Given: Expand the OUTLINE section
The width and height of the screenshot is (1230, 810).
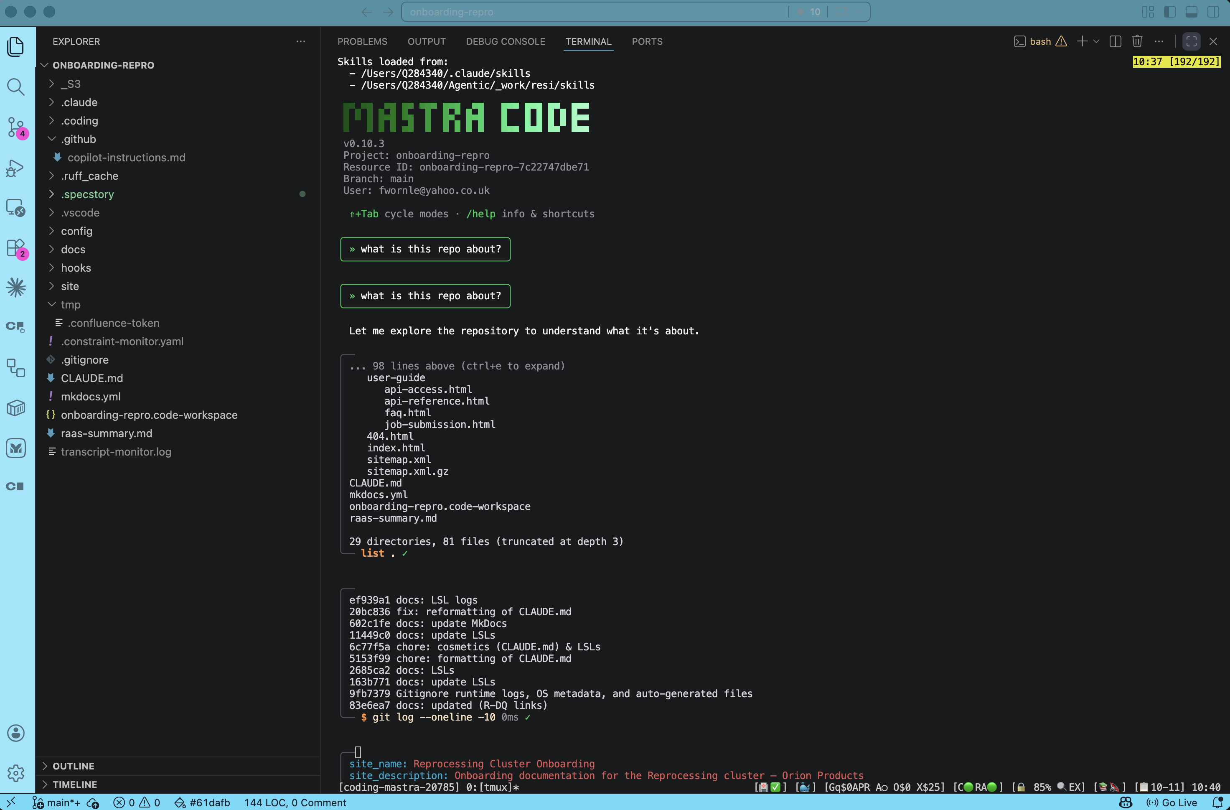Looking at the screenshot, I should point(178,766).
